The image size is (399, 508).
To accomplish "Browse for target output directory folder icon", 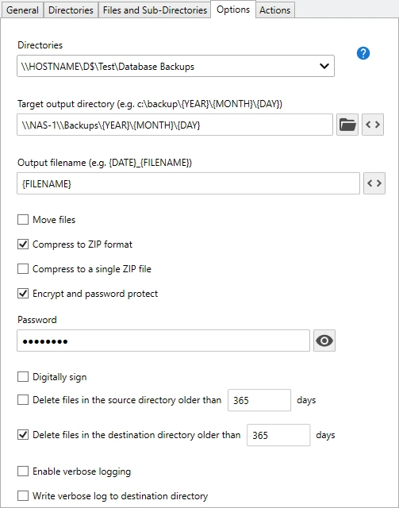I will click(x=347, y=125).
